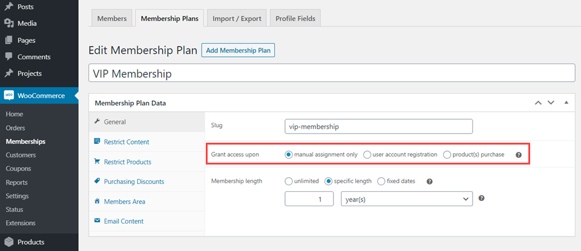Open the Import / Export tab
581x251 pixels.
click(237, 19)
